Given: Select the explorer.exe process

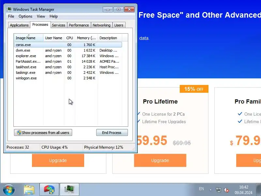Looking at the screenshot, I should [68, 56].
